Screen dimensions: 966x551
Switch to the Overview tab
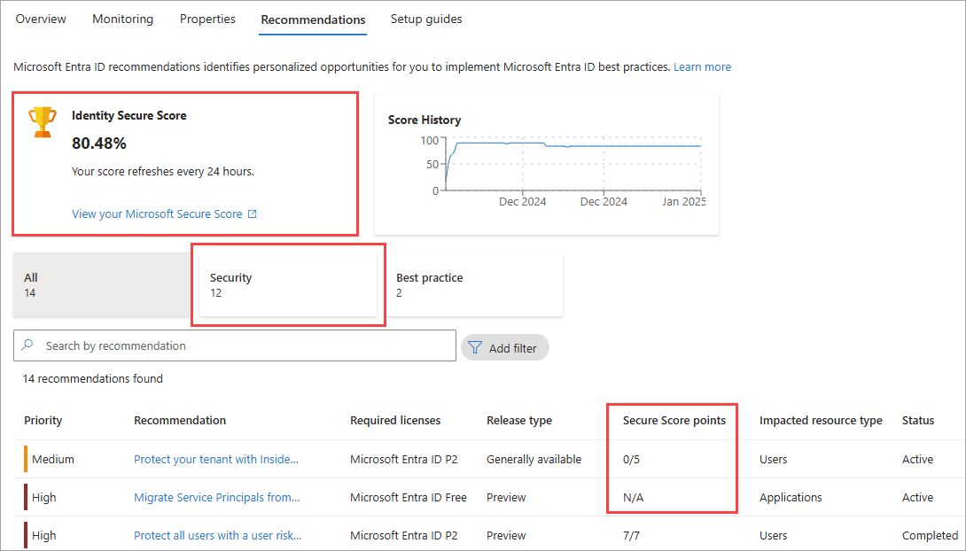point(41,19)
